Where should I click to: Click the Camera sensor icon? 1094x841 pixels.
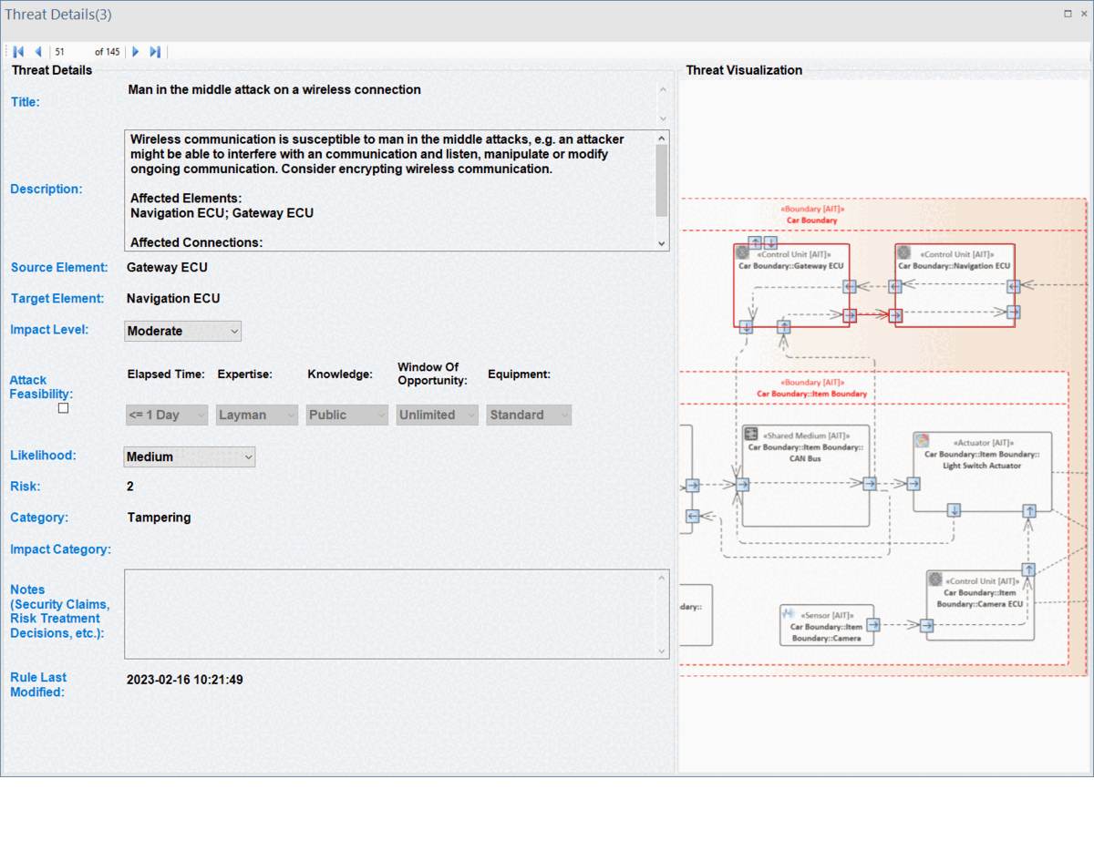(789, 614)
